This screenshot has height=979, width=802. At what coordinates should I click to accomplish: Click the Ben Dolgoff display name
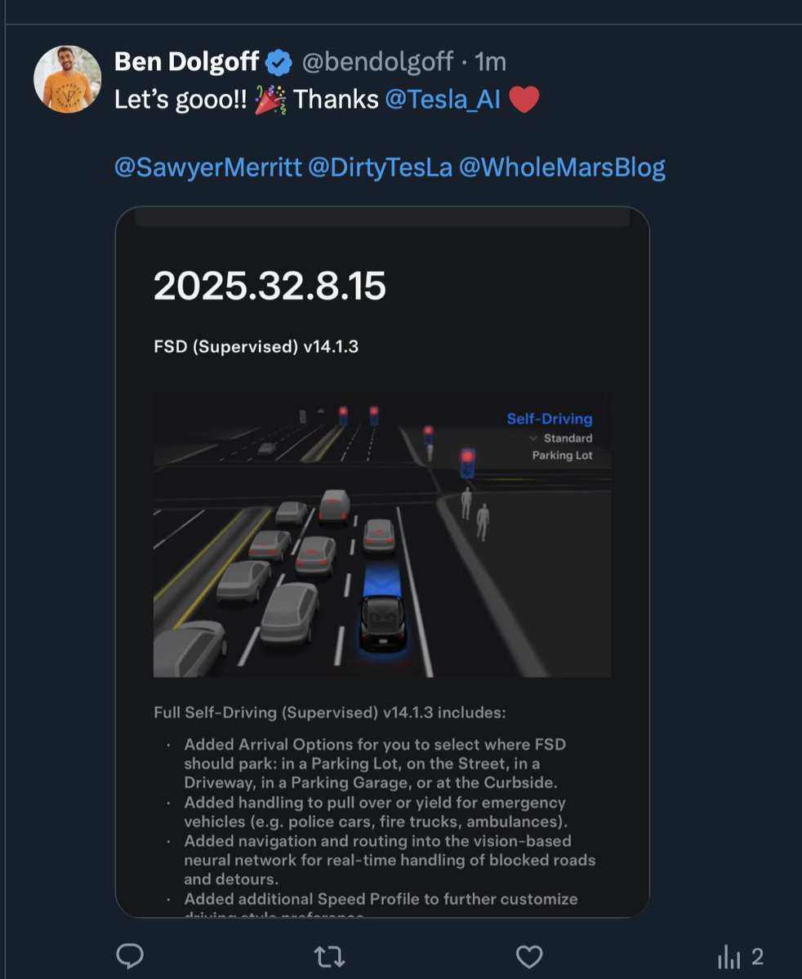point(186,62)
